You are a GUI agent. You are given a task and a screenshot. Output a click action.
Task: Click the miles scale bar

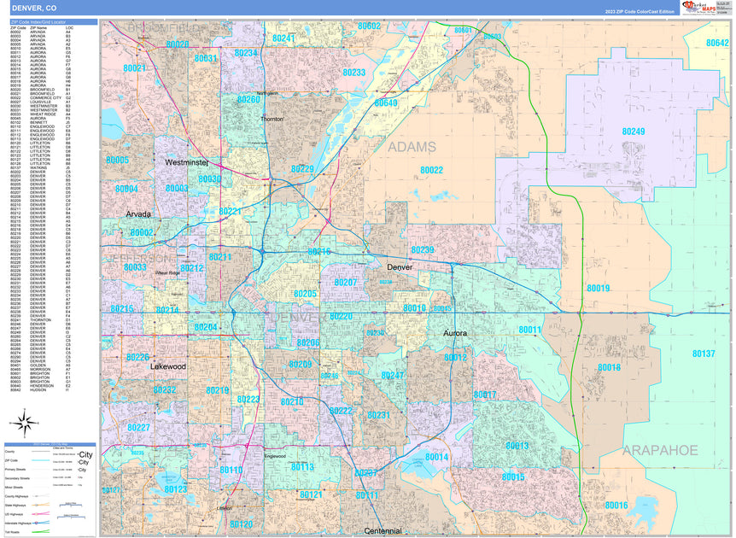click(x=71, y=505)
